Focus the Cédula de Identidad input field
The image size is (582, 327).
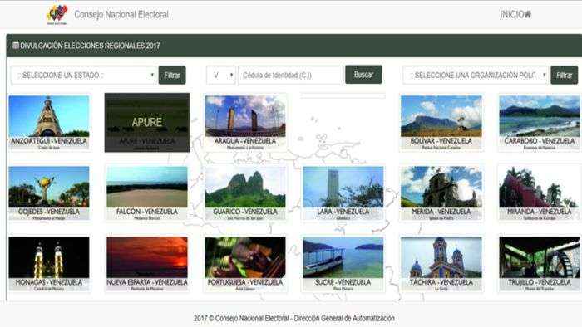tap(291, 76)
